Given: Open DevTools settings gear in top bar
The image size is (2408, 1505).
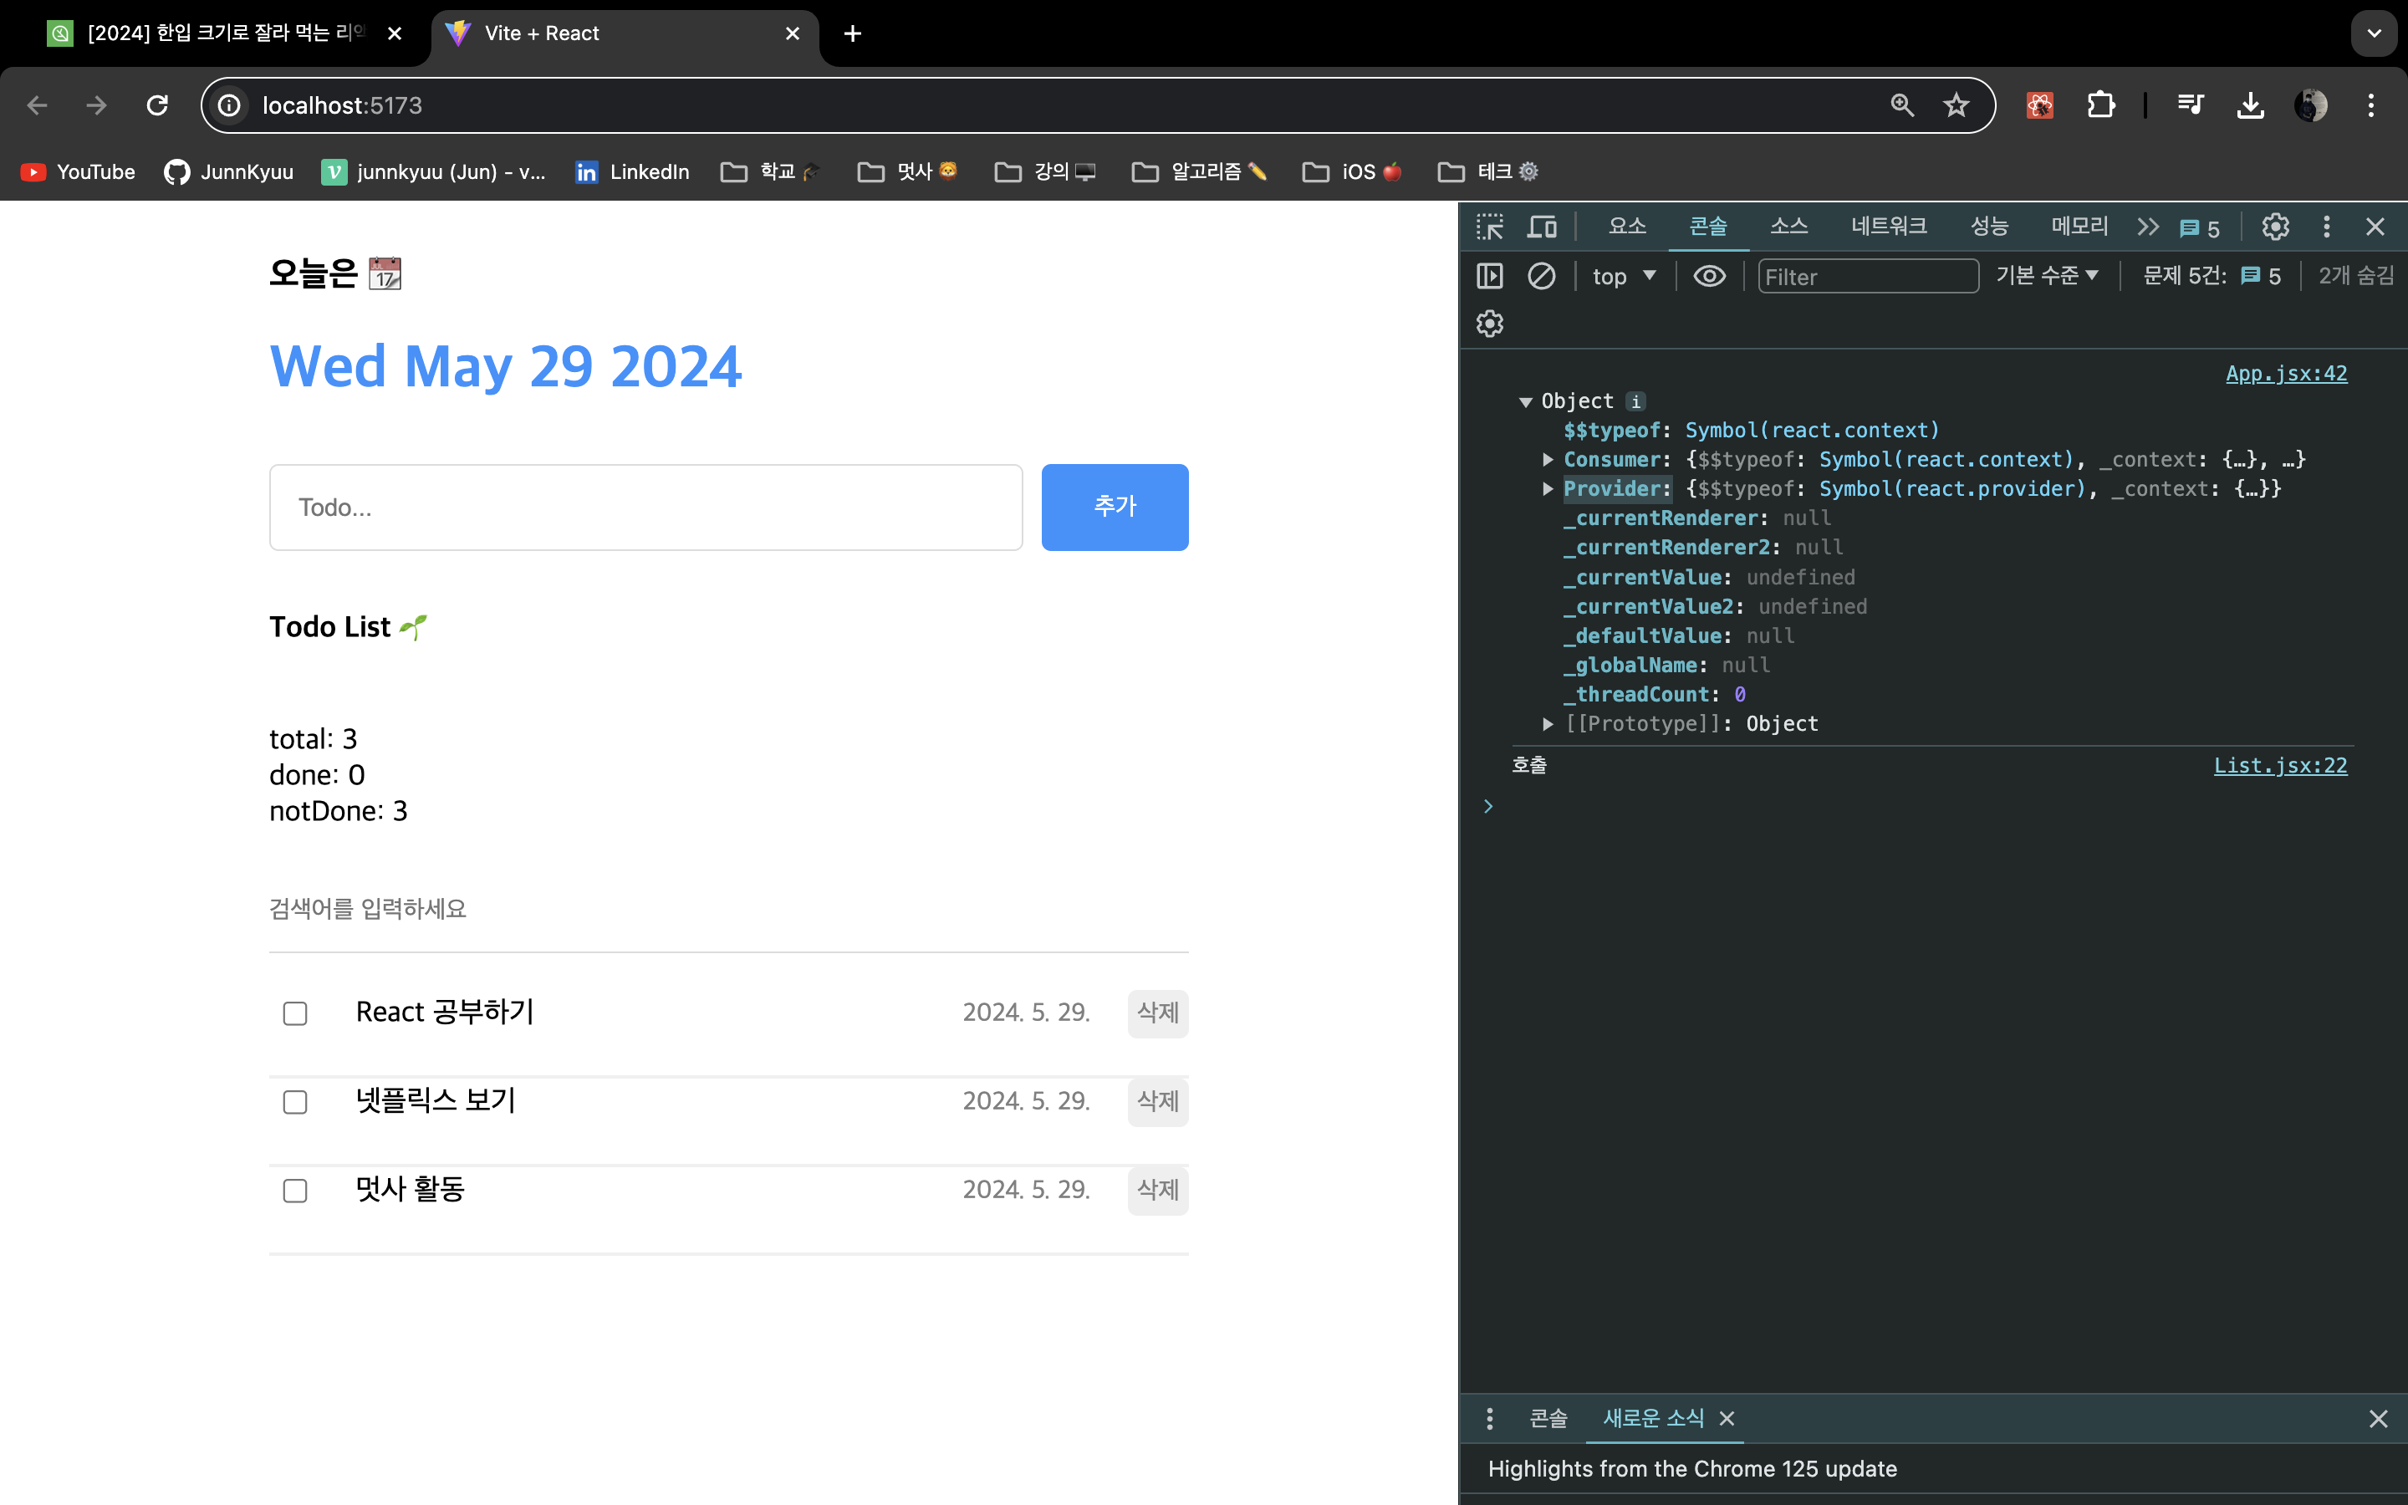Looking at the screenshot, I should 2275,227.
